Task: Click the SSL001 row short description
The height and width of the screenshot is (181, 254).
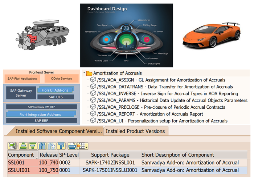Action: [x=194, y=163]
